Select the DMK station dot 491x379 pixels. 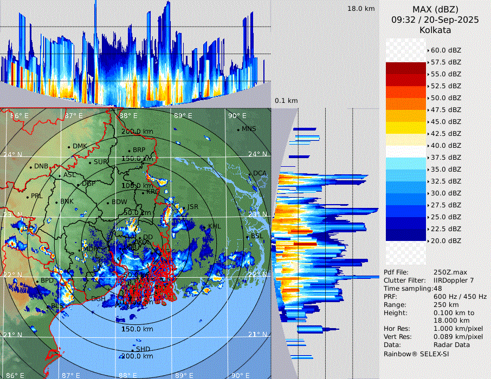point(69,147)
